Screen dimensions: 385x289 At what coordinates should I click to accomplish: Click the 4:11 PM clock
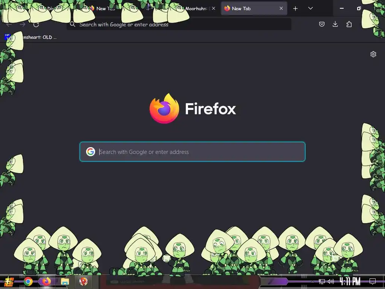(x=350, y=281)
